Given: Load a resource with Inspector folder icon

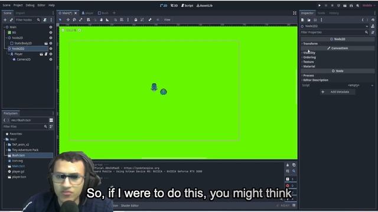Looking at the screenshot, I should (x=309, y=20).
